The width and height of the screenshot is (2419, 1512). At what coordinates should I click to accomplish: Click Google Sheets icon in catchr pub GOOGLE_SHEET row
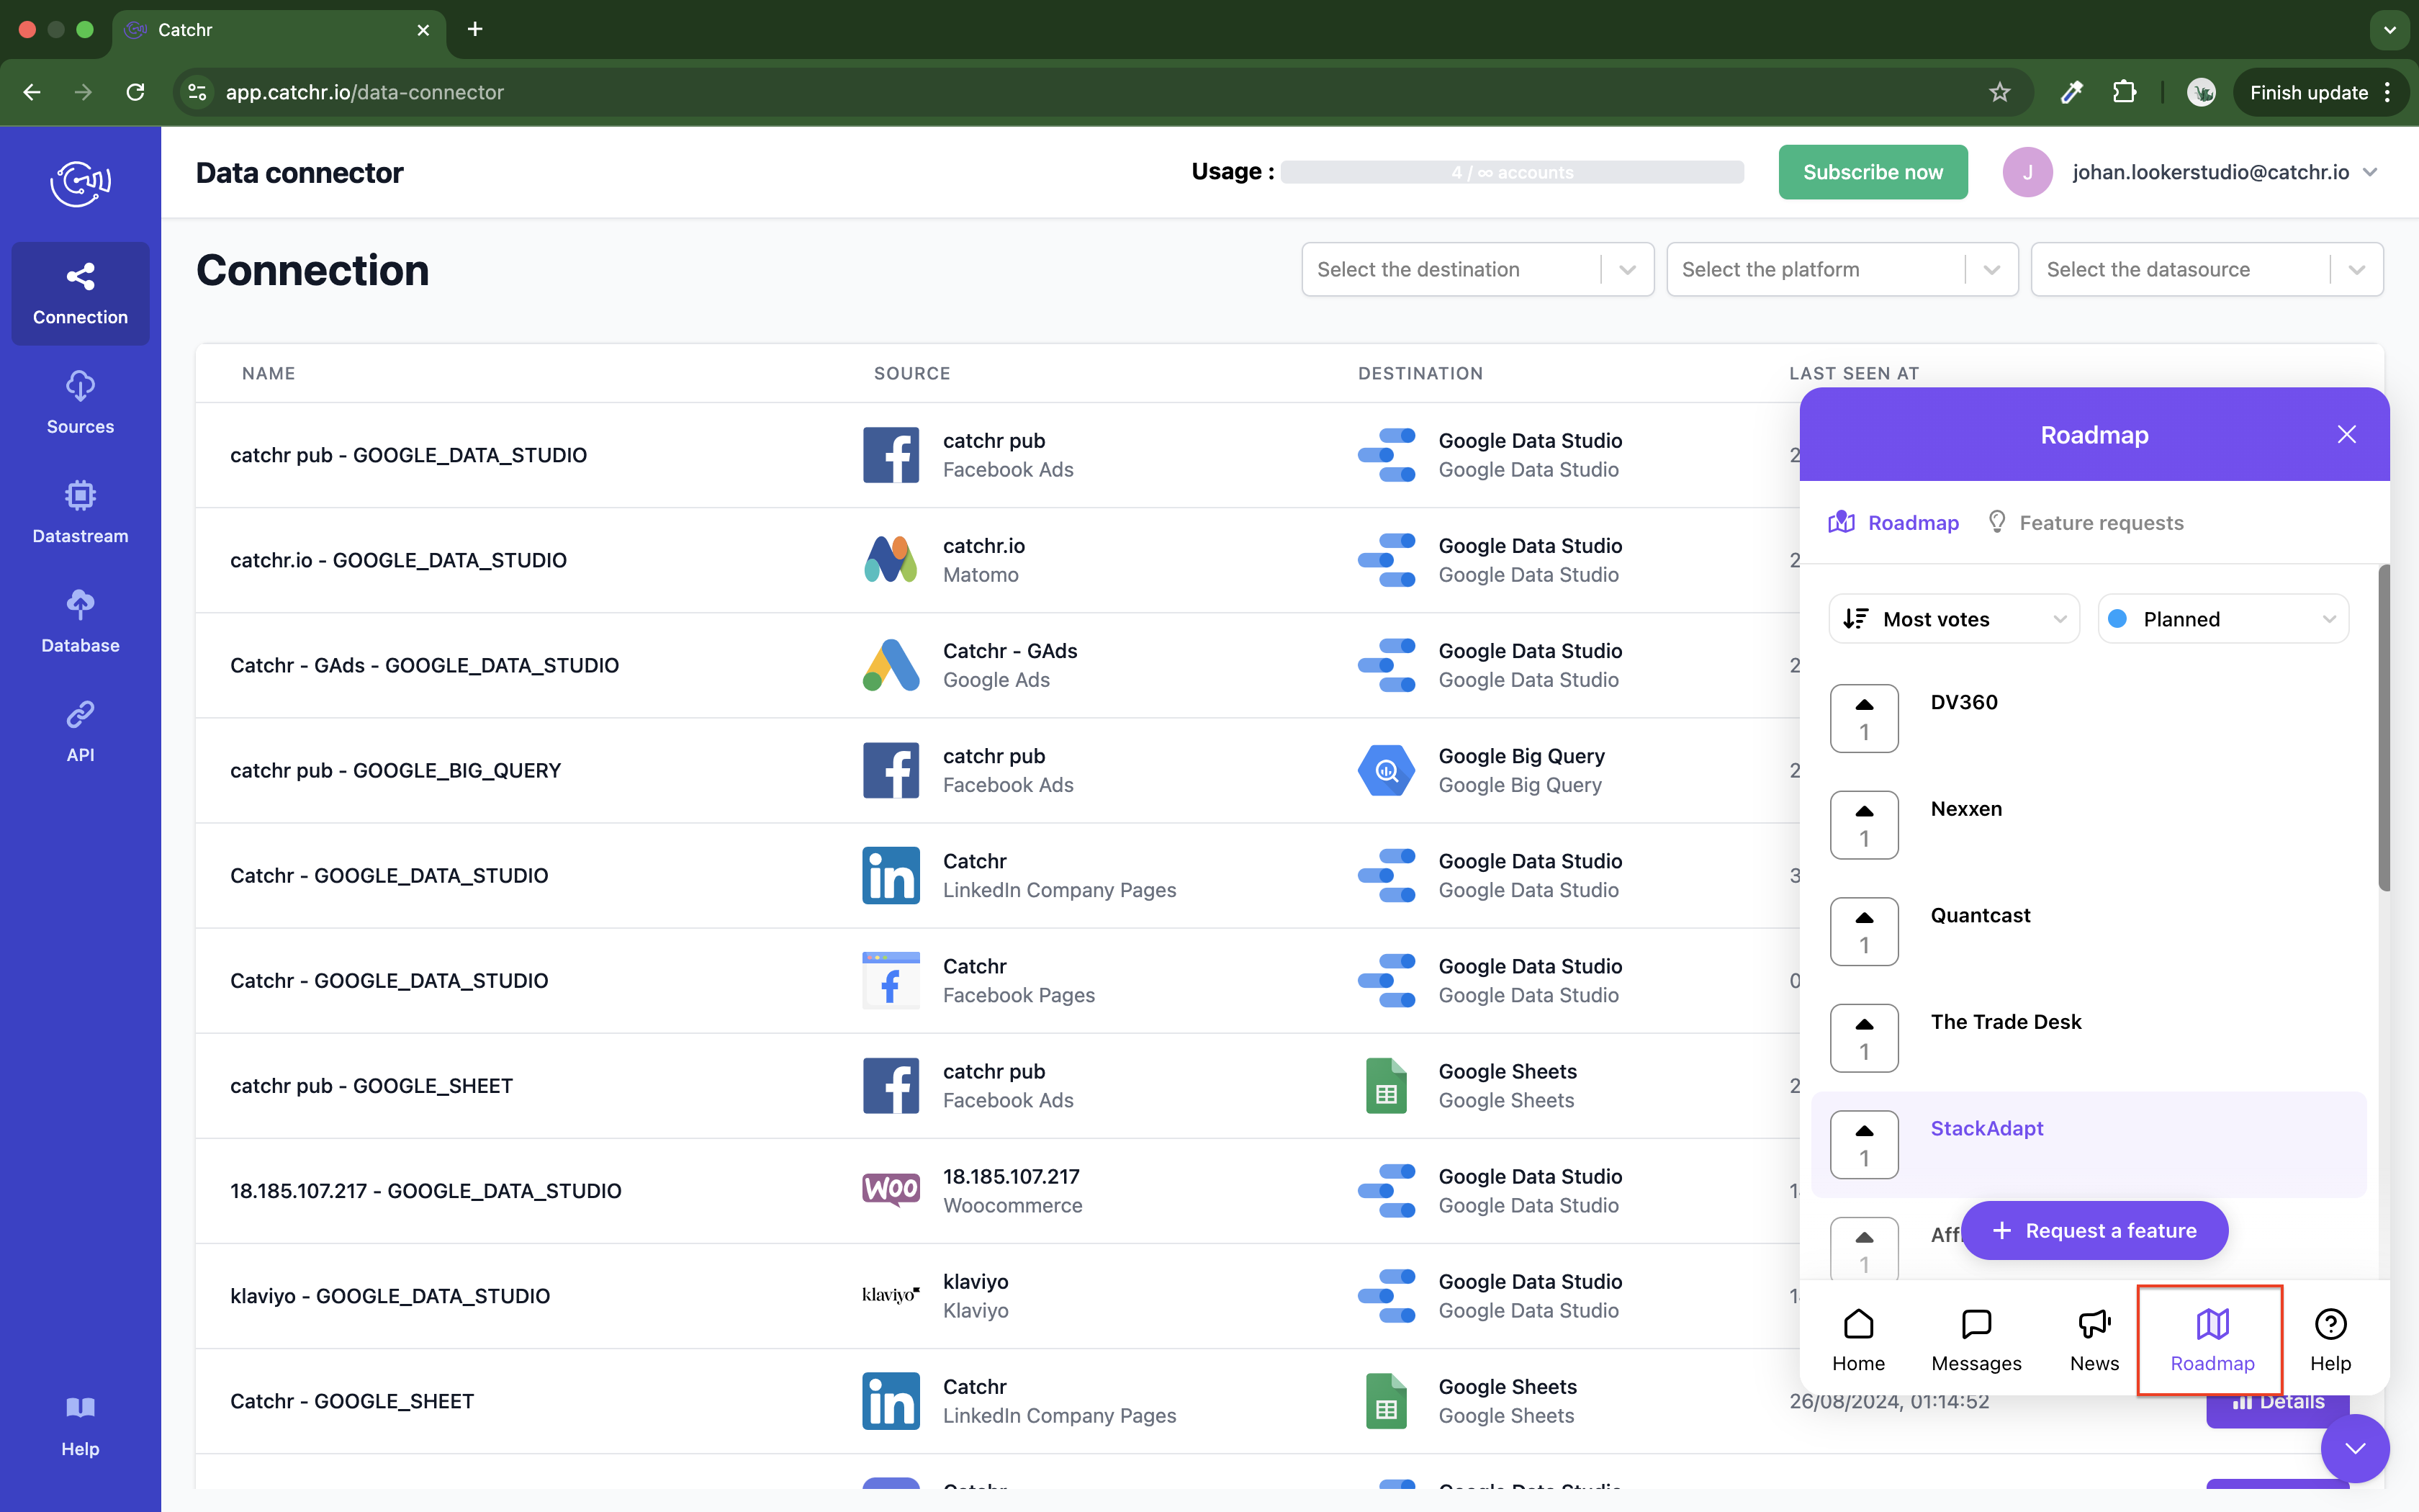pos(1387,1086)
